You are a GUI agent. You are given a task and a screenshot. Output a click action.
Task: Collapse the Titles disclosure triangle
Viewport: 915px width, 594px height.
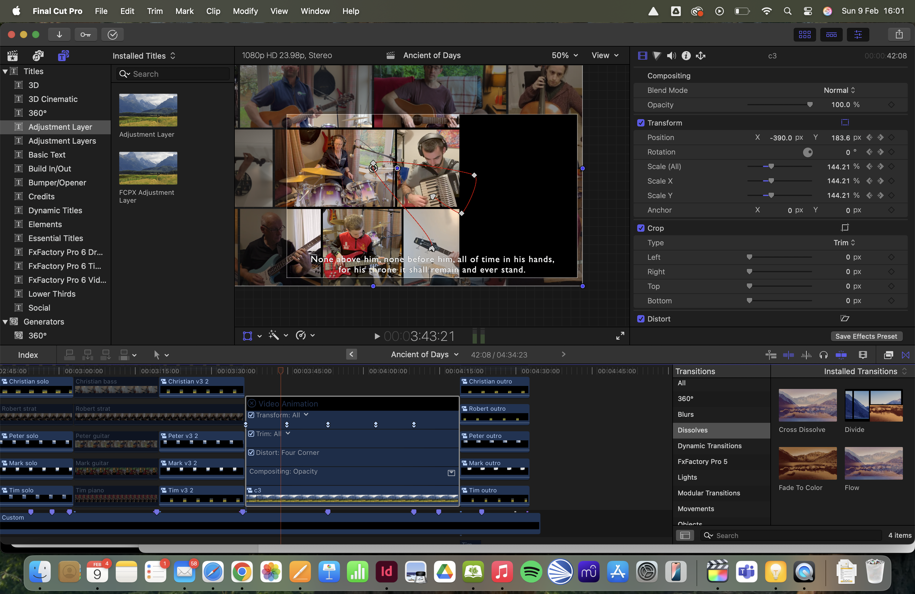(x=5, y=71)
